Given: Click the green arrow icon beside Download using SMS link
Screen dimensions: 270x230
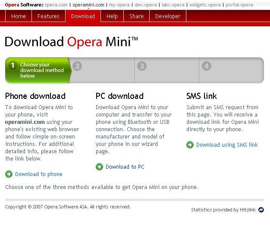Looking at the screenshot, I should coord(190,145).
